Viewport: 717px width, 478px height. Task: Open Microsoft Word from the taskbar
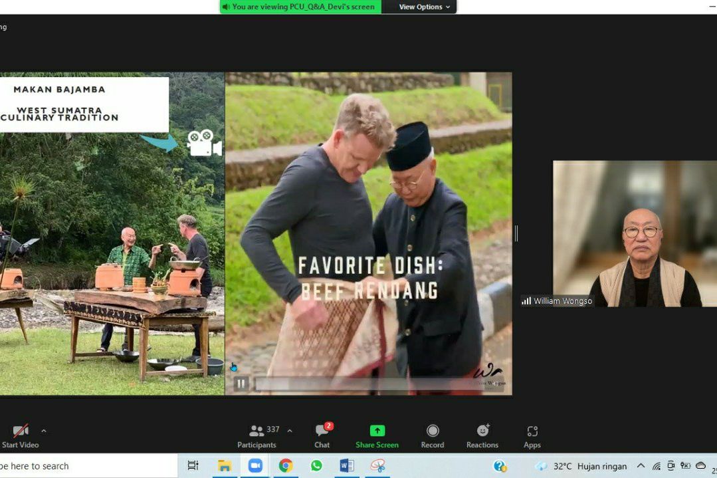[x=347, y=465]
